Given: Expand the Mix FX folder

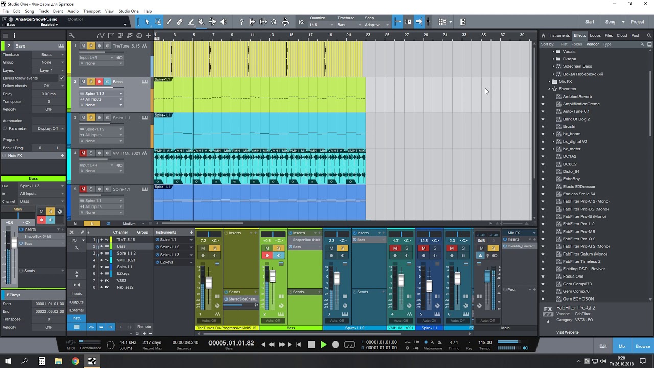Looking at the screenshot, I should (549, 82).
